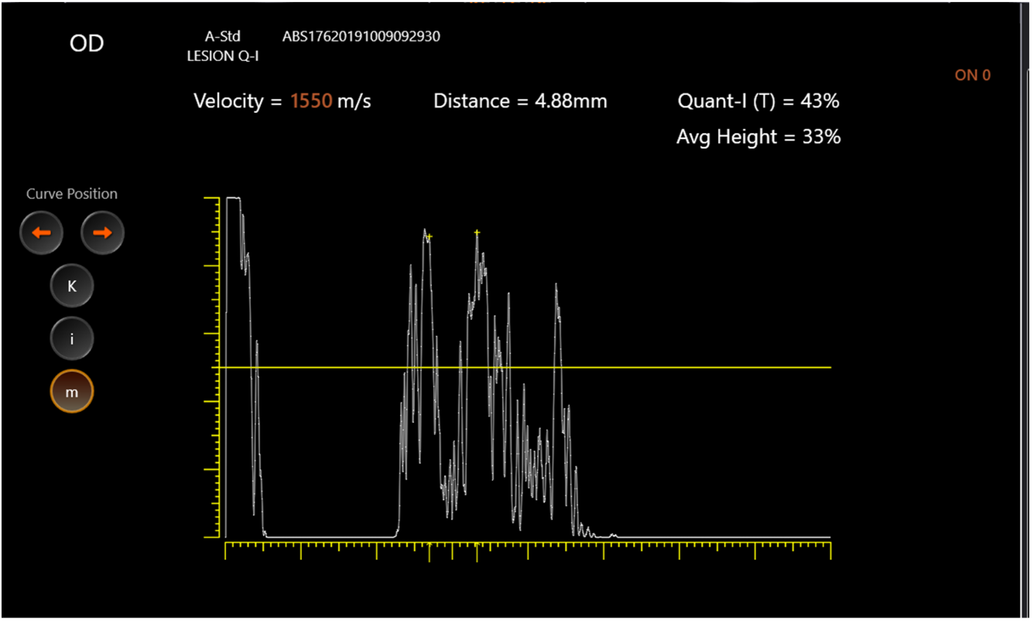The image size is (1032, 621).
Task: Shift curve left with the left arrow button
Action: [x=41, y=233]
